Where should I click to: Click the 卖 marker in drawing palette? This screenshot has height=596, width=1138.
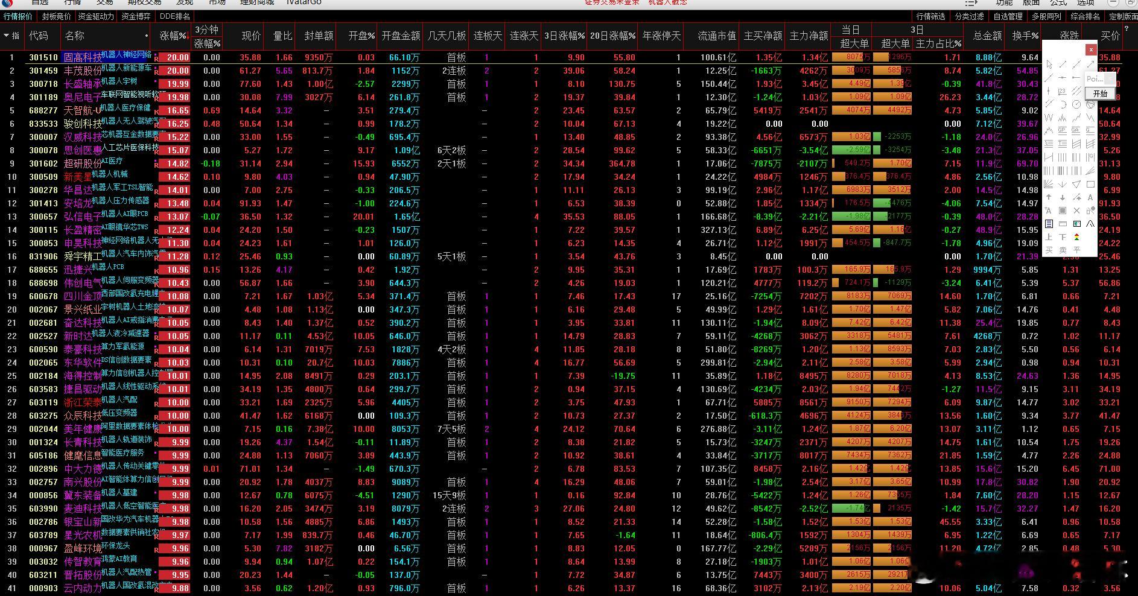[1063, 250]
